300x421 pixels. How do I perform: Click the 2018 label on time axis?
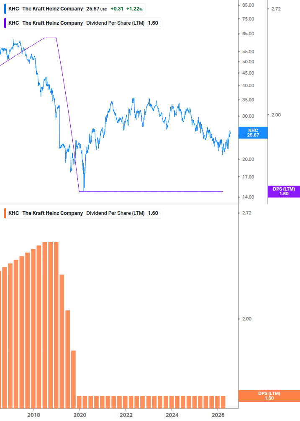click(34, 415)
